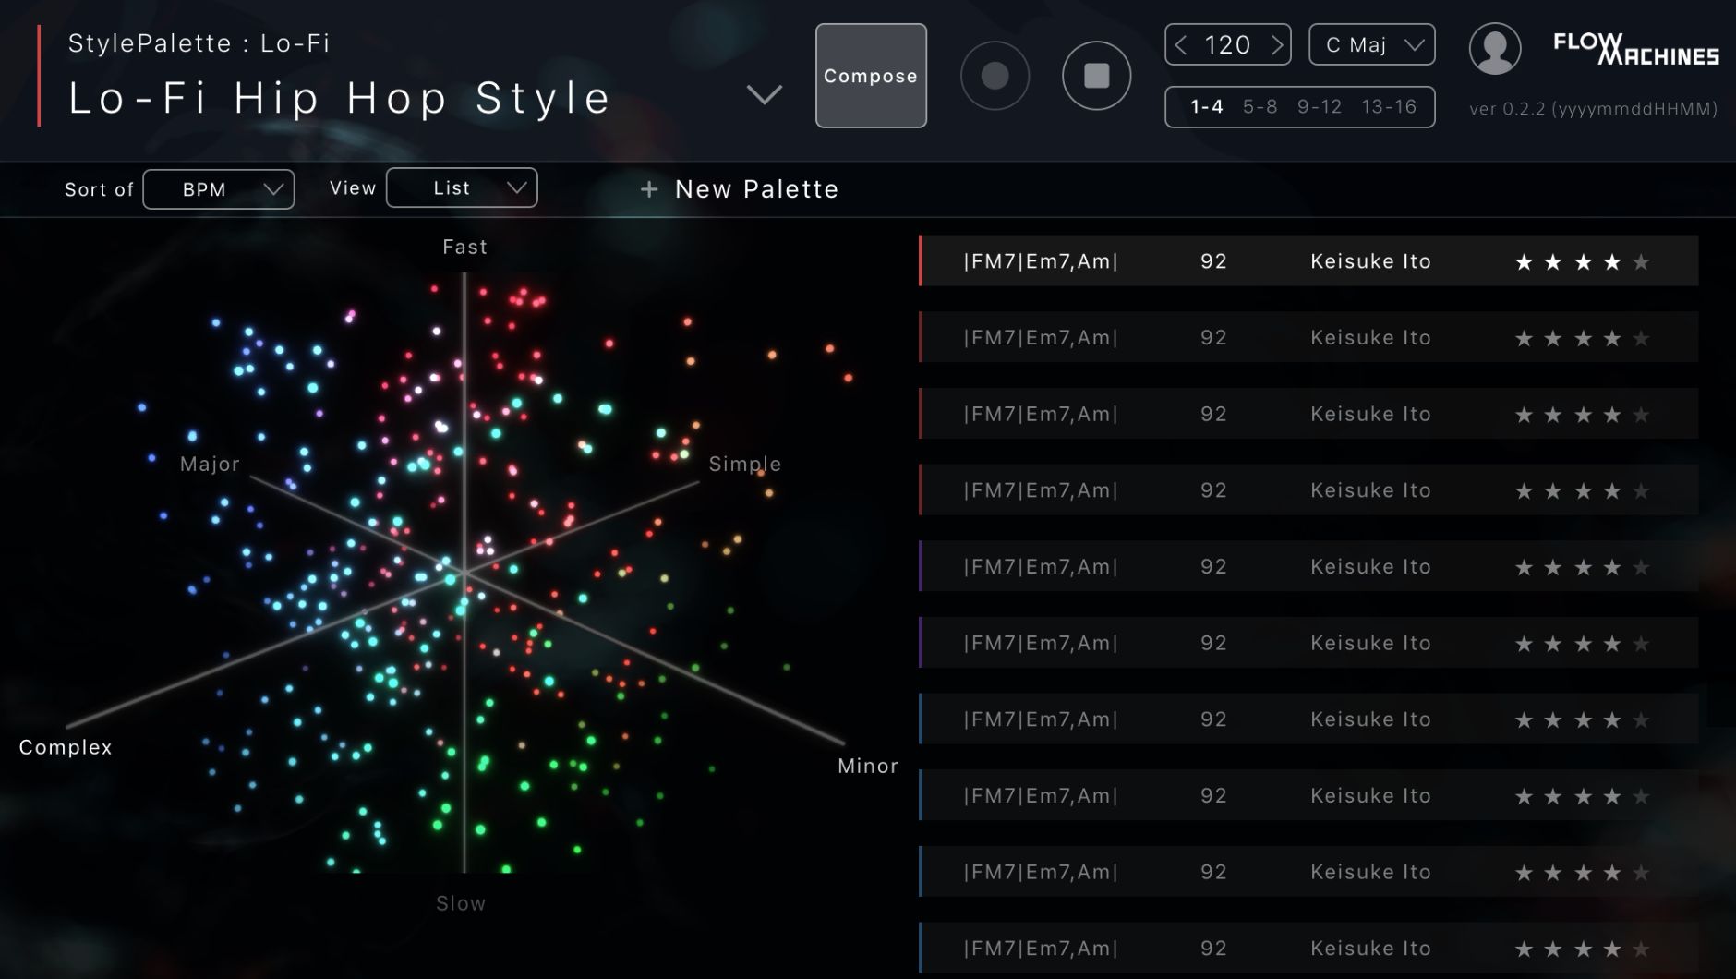Click the 92 BPM in second row
The width and height of the screenshot is (1736, 979).
pyautogui.click(x=1213, y=338)
